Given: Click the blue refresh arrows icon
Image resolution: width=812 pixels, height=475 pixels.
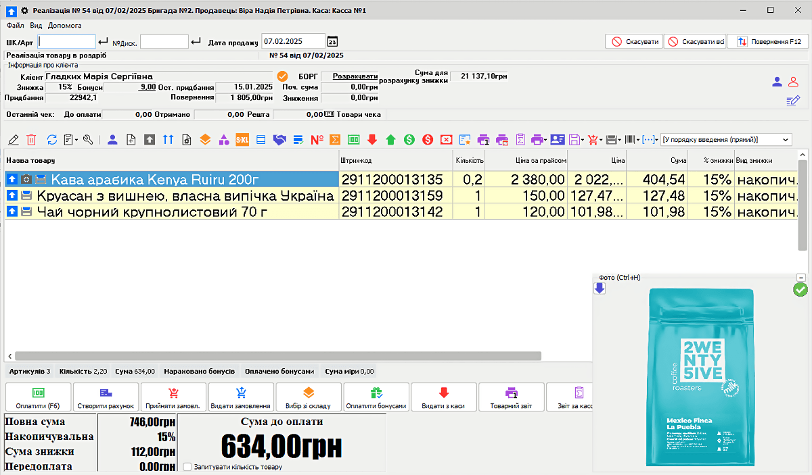Looking at the screenshot, I should pos(51,140).
